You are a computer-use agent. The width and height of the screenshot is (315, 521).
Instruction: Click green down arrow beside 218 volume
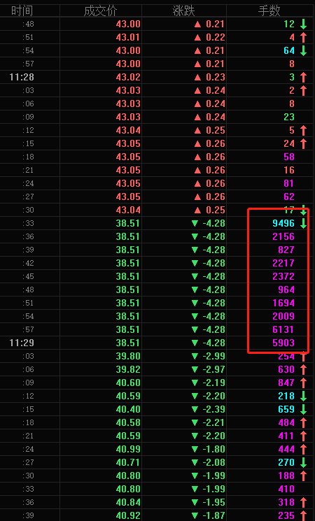click(303, 396)
